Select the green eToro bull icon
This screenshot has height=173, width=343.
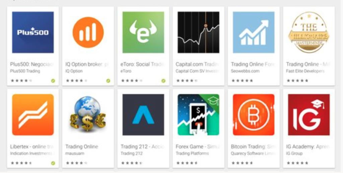pos(143,32)
